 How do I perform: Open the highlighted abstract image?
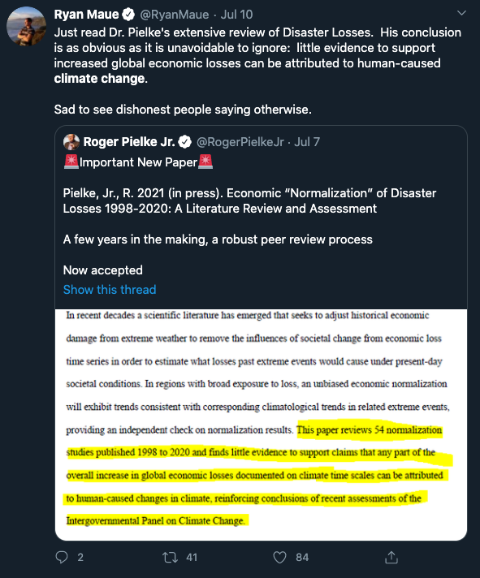(x=261, y=425)
